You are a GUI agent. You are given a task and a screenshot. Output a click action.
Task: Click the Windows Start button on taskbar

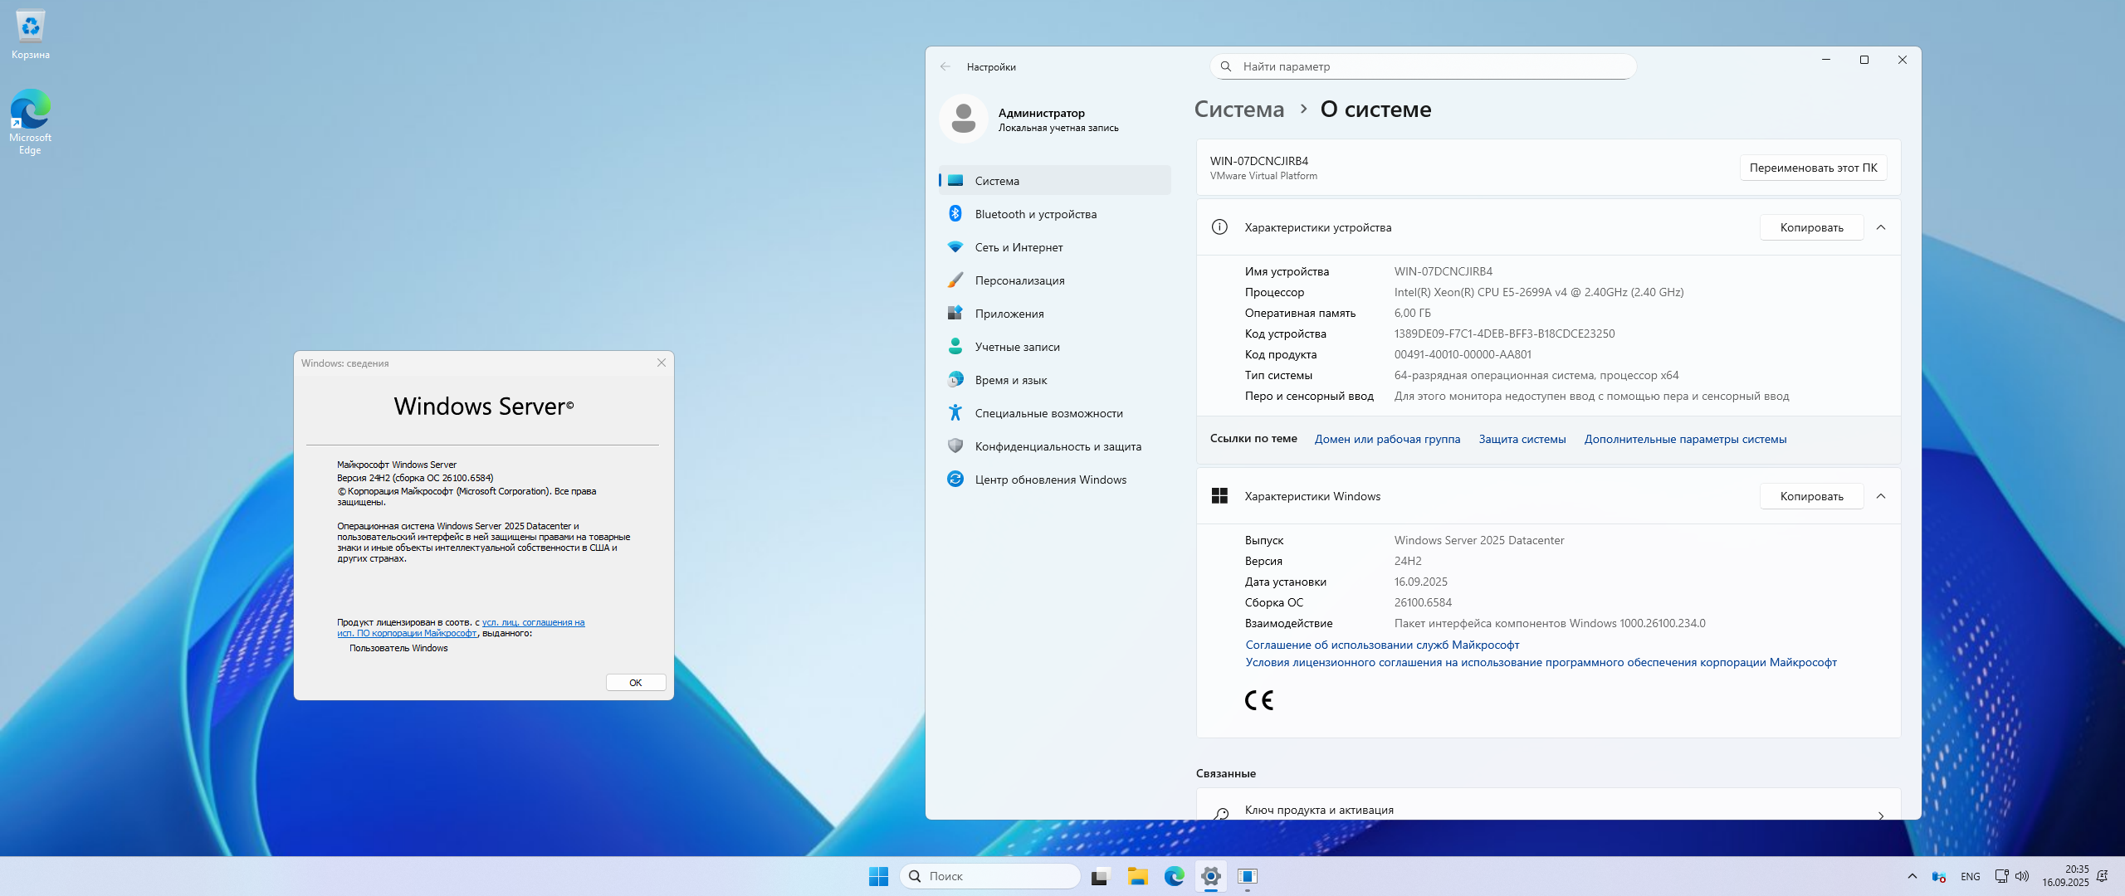(x=878, y=876)
